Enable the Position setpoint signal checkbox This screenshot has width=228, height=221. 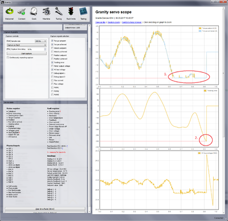tap(52, 55)
